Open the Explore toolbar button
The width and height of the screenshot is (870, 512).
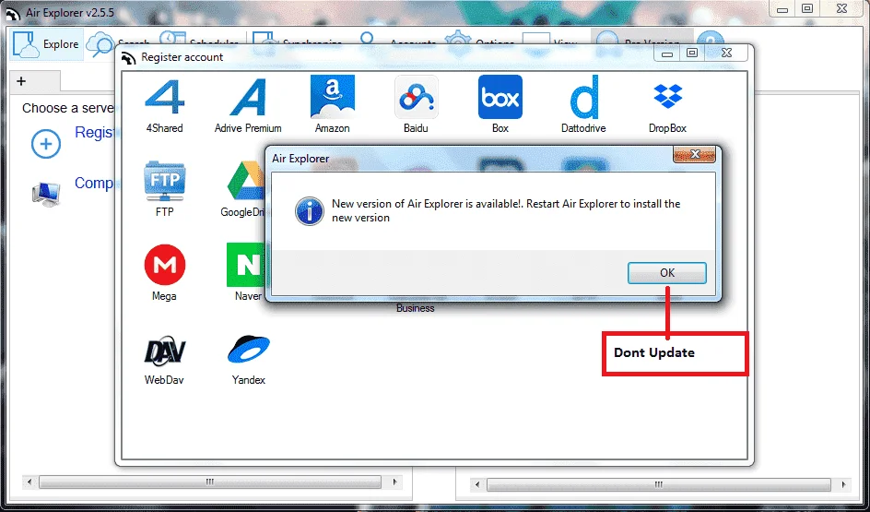pyautogui.click(x=47, y=44)
